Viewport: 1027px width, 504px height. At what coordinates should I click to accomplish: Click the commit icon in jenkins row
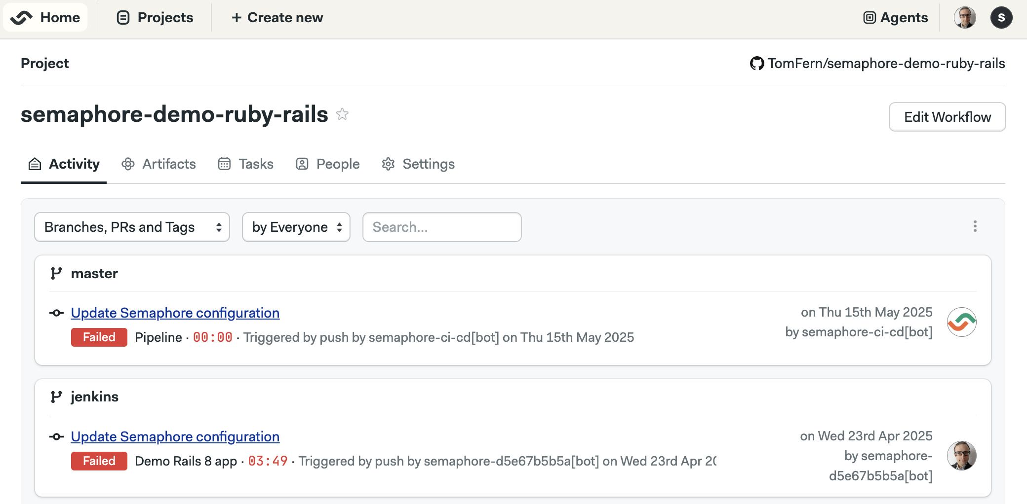tap(56, 437)
